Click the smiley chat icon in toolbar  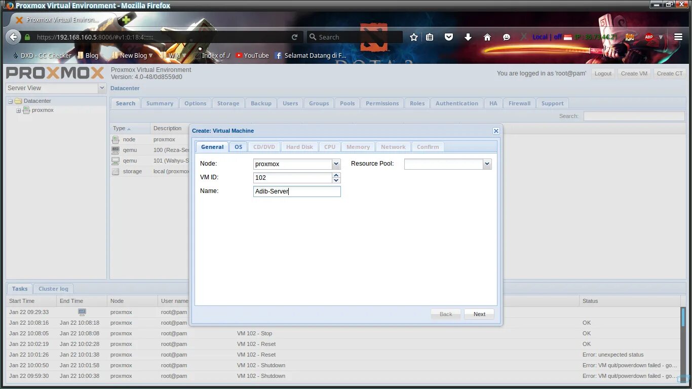[507, 37]
